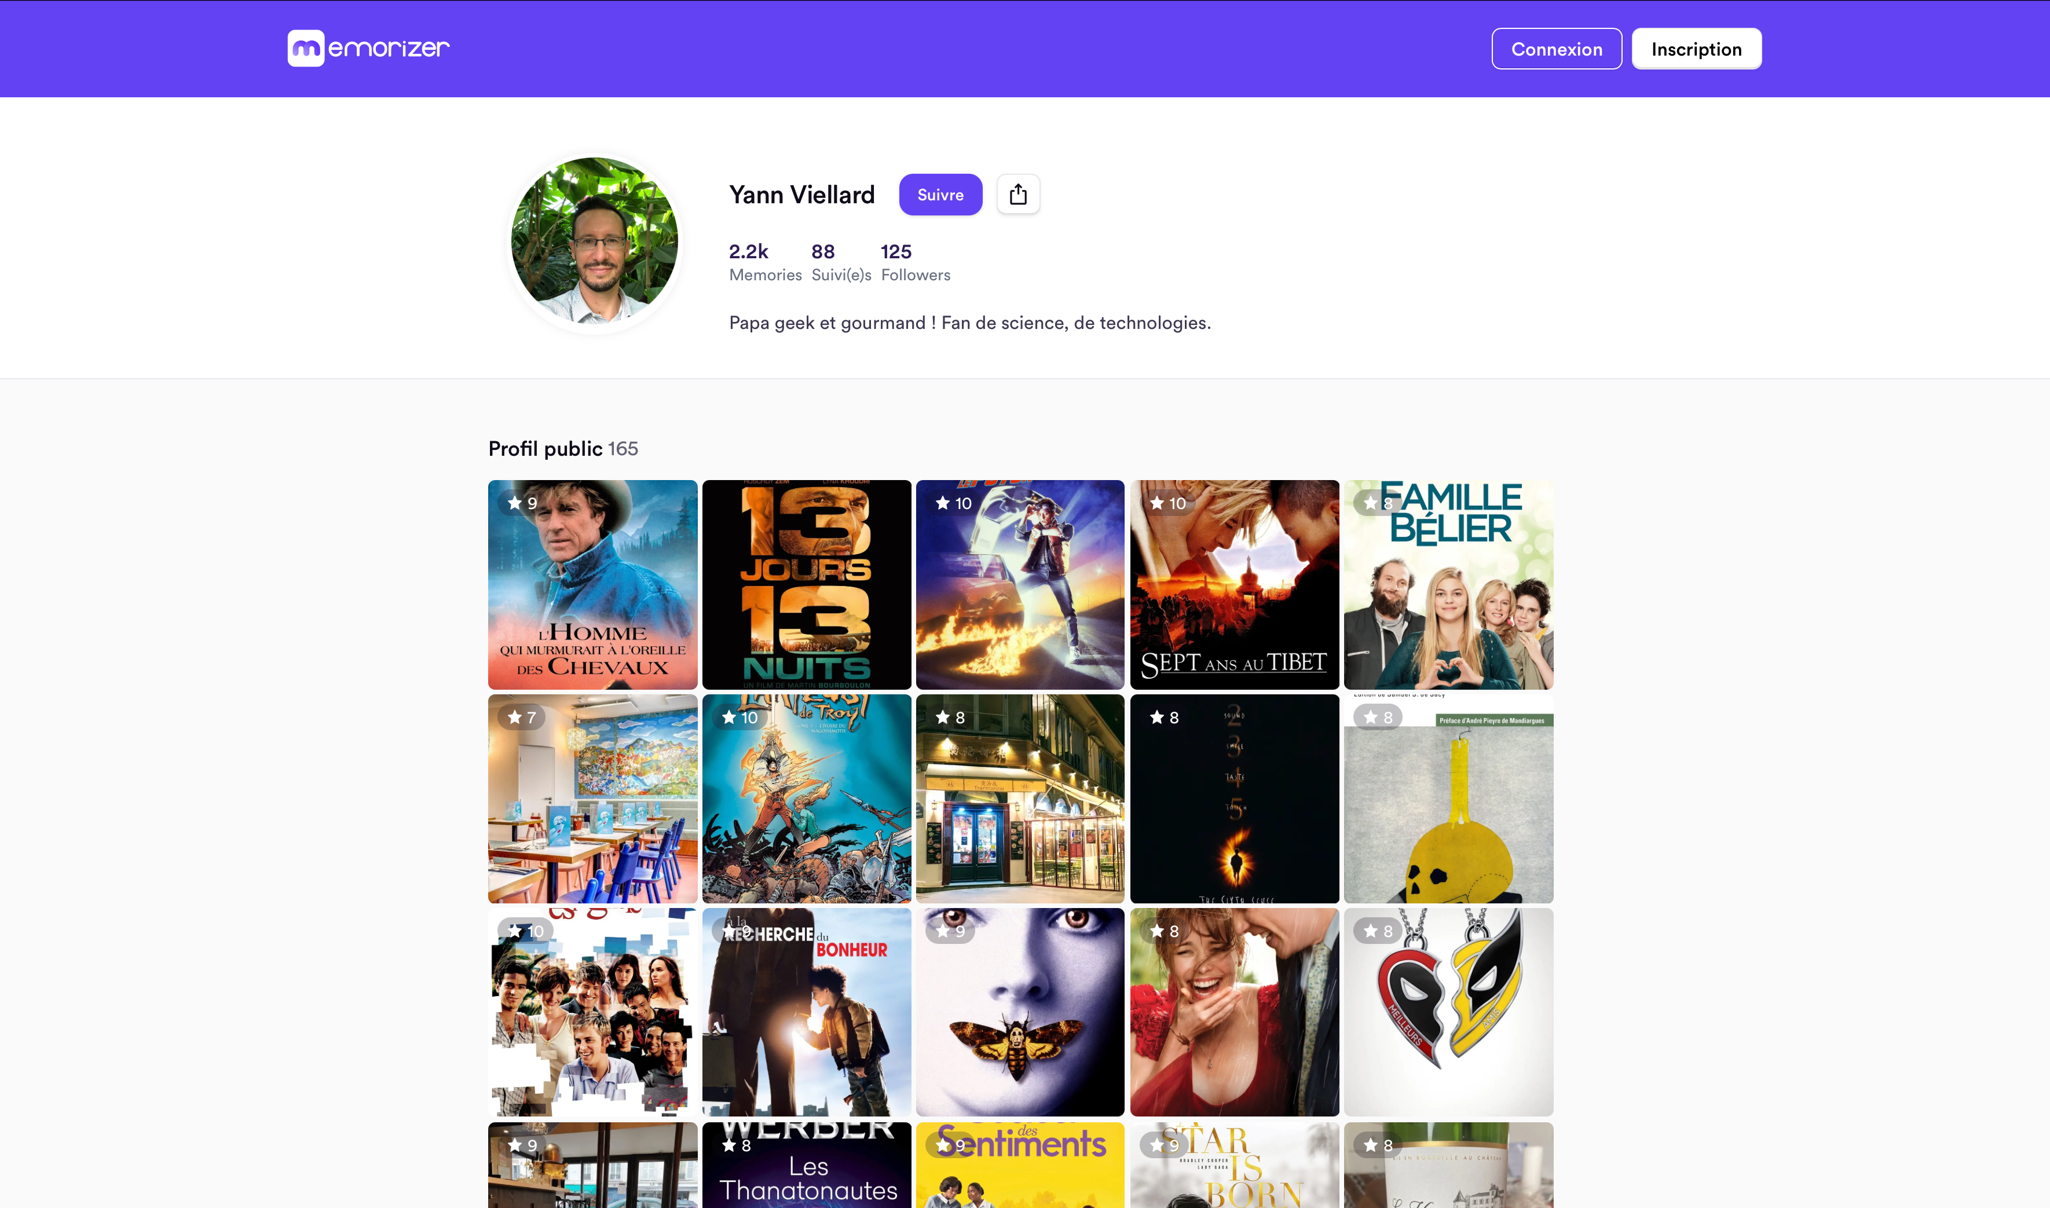Click the star 9 rating on bar interior memory

[522, 1145]
